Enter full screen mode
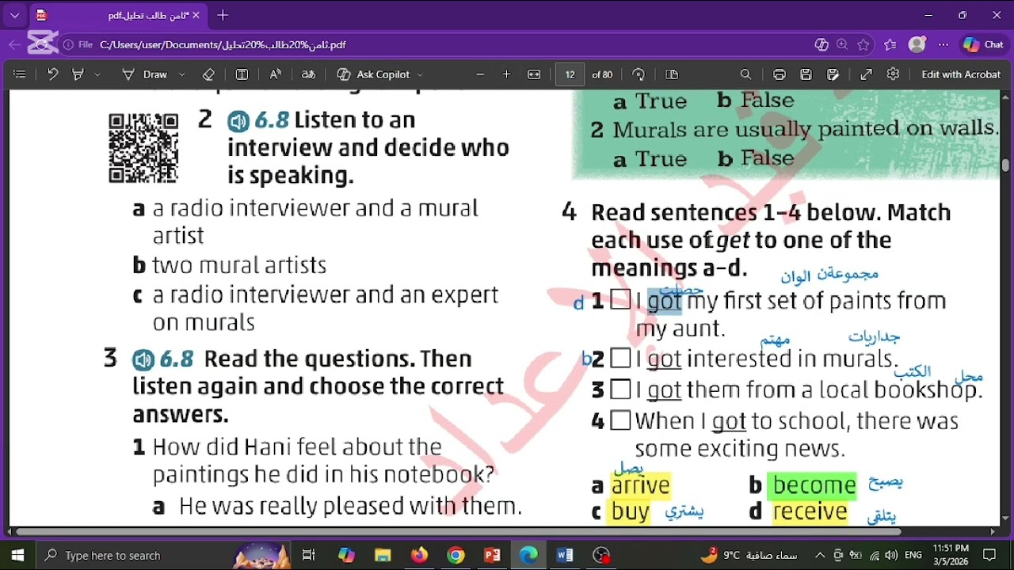Viewport: 1014px width, 570px height. click(x=867, y=74)
